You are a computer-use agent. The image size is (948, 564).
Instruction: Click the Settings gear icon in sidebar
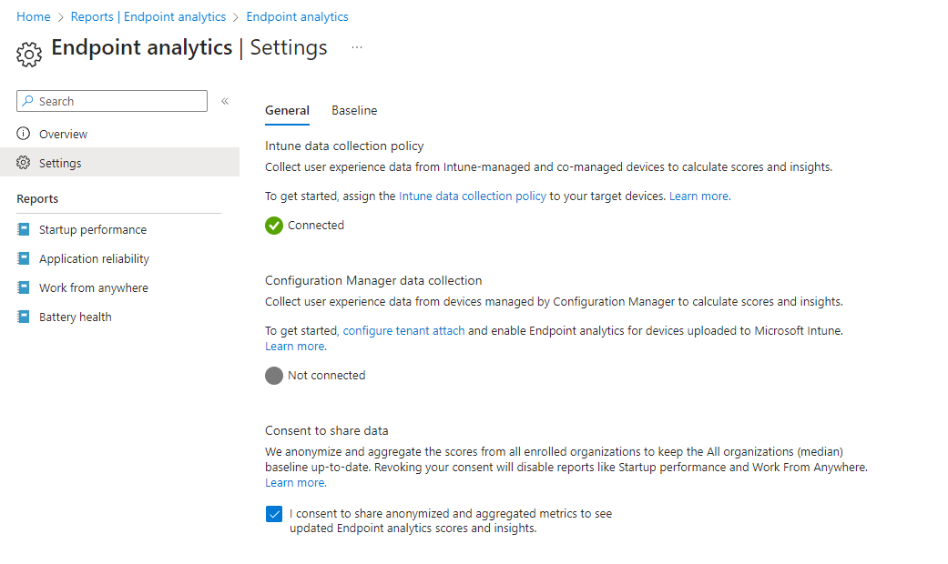click(24, 164)
